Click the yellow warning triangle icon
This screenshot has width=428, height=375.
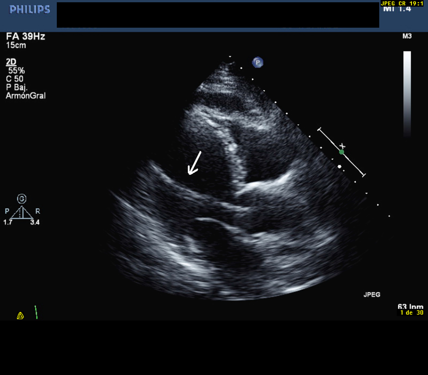[20, 316]
